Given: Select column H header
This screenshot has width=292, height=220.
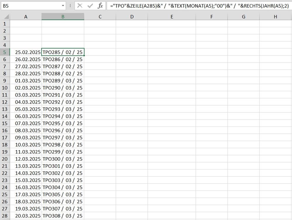Looking at the screenshot, I should click(x=275, y=17).
